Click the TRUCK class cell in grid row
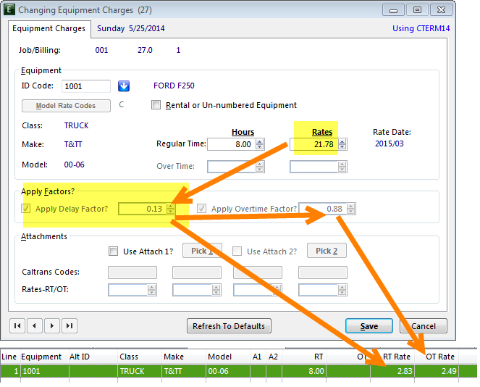The image size is (480, 387). click(x=140, y=371)
